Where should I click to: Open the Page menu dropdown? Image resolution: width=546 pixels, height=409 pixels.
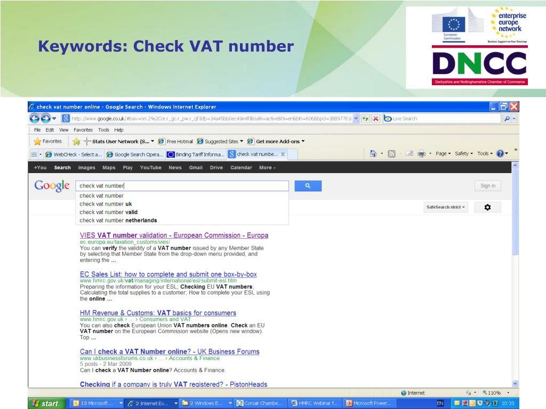443,153
